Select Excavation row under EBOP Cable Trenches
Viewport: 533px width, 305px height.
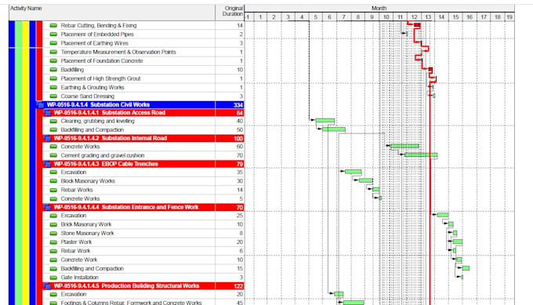[x=143, y=172]
